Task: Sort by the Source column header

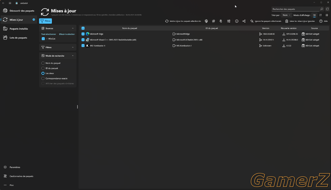Action: pyautogui.click(x=314, y=28)
